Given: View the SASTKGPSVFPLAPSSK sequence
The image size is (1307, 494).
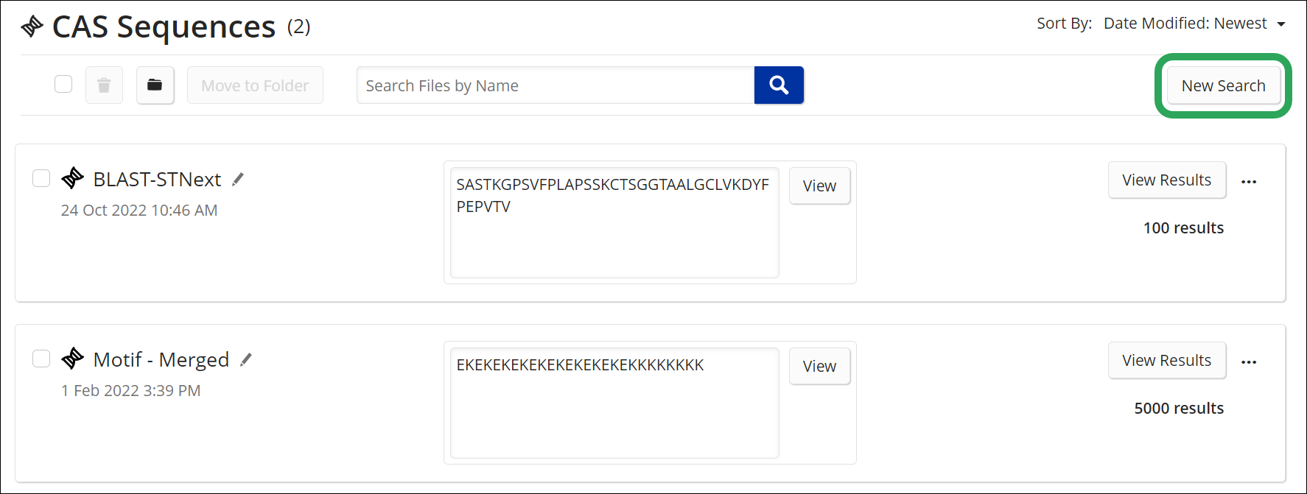Looking at the screenshot, I should tap(819, 186).
